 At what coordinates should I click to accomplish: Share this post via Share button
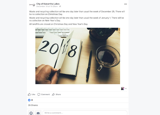tap(56, 94)
